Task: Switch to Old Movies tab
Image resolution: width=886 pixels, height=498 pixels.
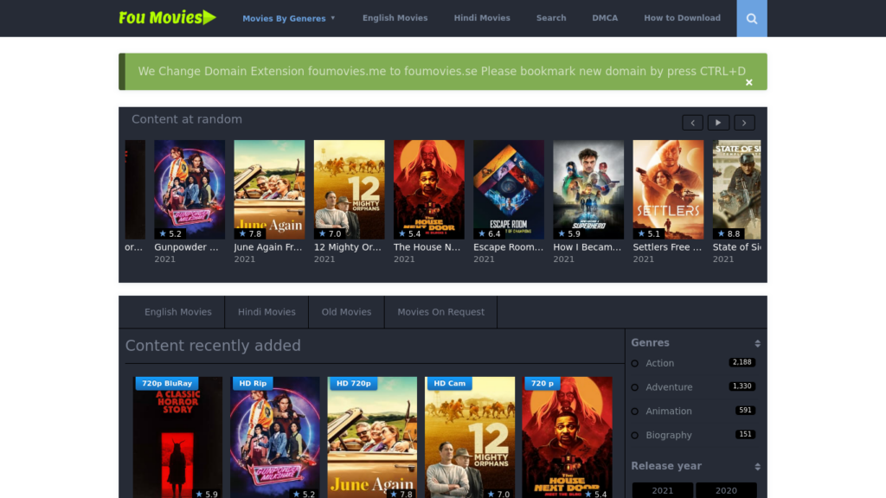Action: 346,311
